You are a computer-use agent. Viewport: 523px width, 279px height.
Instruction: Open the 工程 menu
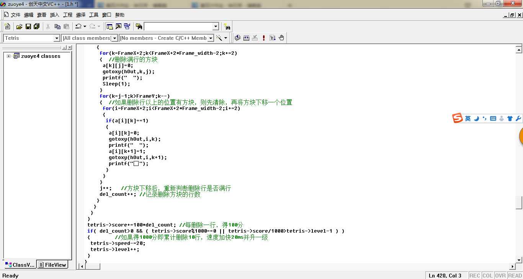[x=68, y=15]
